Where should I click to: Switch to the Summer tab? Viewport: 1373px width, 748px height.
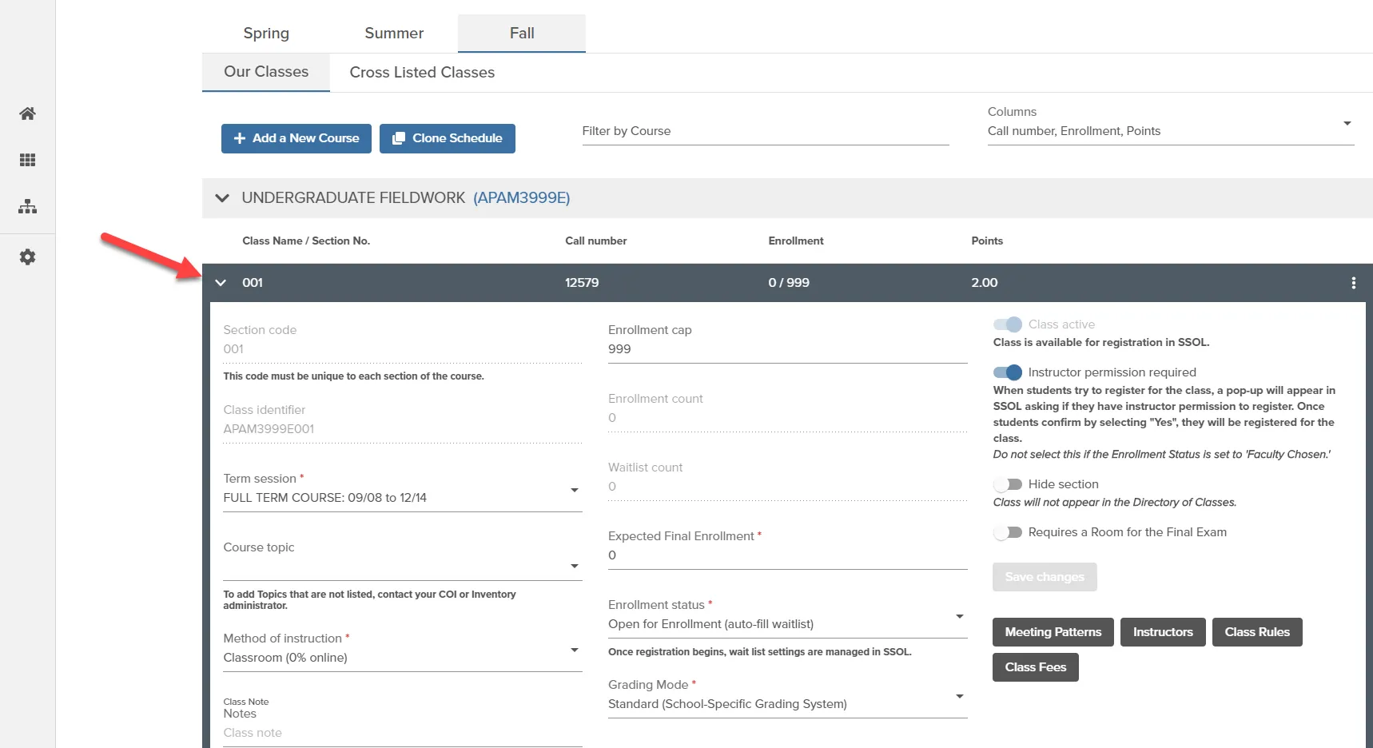coord(394,34)
